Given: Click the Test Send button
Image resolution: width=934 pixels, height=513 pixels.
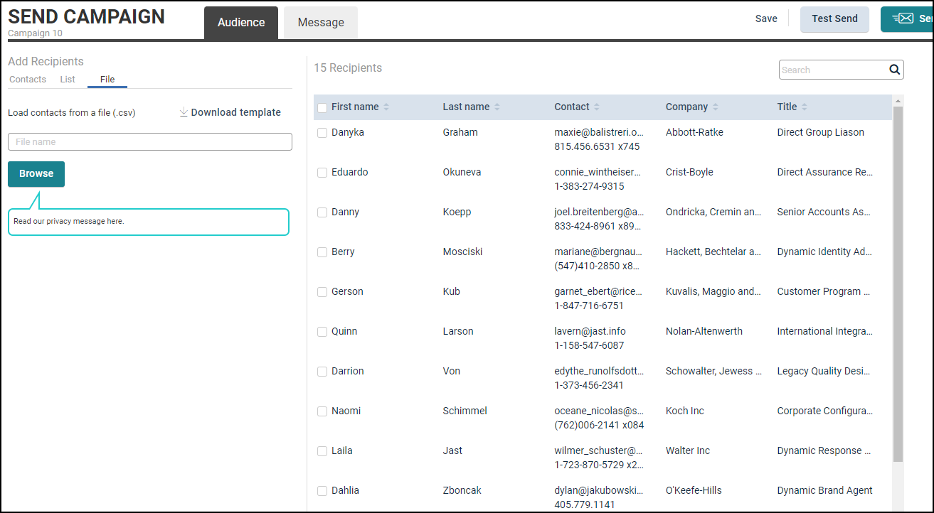Looking at the screenshot, I should 834,19.
